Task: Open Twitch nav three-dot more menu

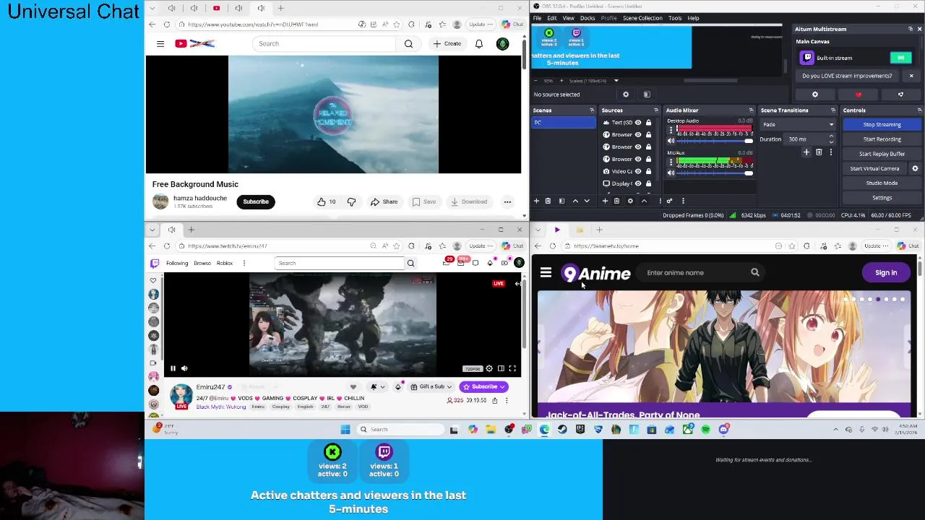Action: (x=244, y=263)
